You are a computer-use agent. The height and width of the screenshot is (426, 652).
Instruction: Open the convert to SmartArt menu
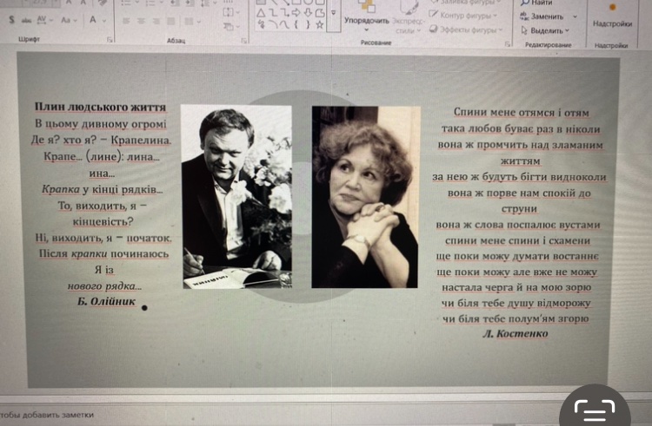[x=230, y=27]
